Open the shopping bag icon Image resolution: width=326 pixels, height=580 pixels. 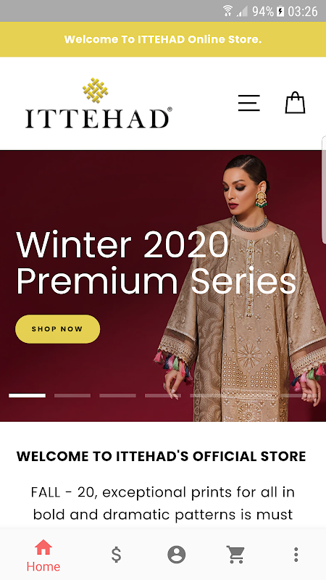pos(295,102)
